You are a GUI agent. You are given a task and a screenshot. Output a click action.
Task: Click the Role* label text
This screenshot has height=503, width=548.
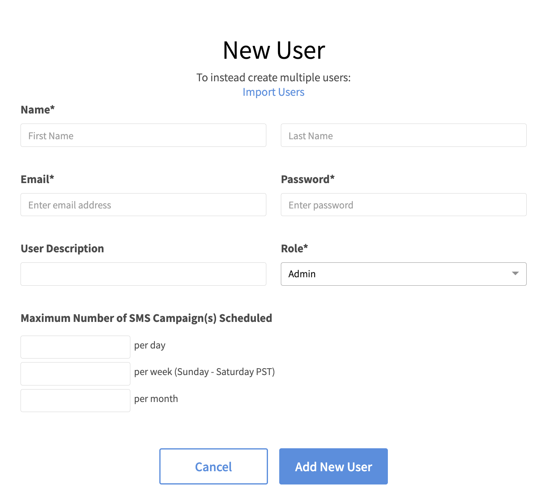pos(295,249)
